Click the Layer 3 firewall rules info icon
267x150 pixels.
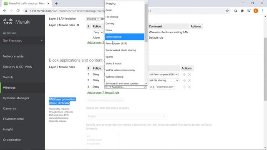click(78, 25)
